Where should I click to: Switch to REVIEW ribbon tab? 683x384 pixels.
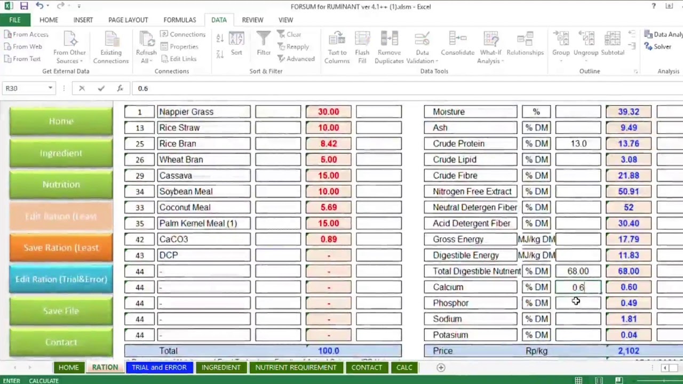coord(252,20)
